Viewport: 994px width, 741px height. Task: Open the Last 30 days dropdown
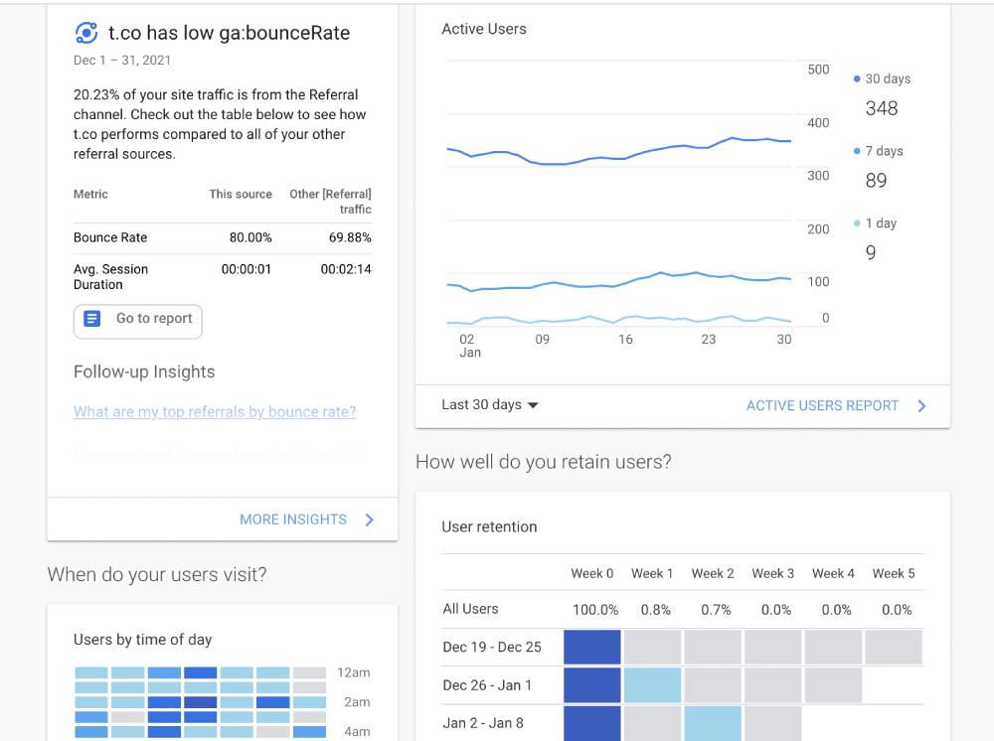(489, 404)
